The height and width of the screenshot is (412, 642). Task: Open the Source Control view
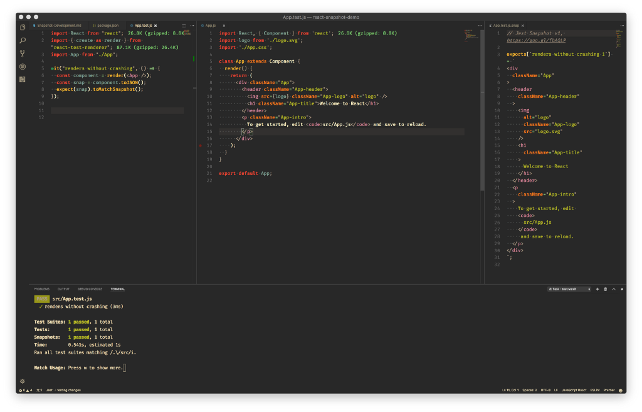tap(23, 53)
